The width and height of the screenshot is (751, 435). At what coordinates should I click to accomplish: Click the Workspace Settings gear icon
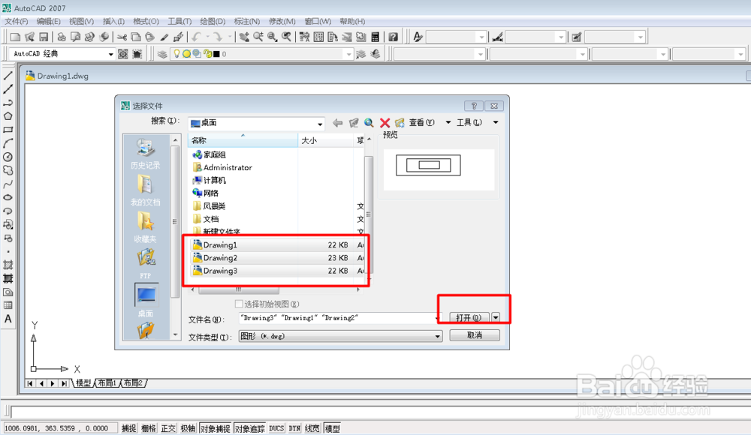click(x=123, y=54)
